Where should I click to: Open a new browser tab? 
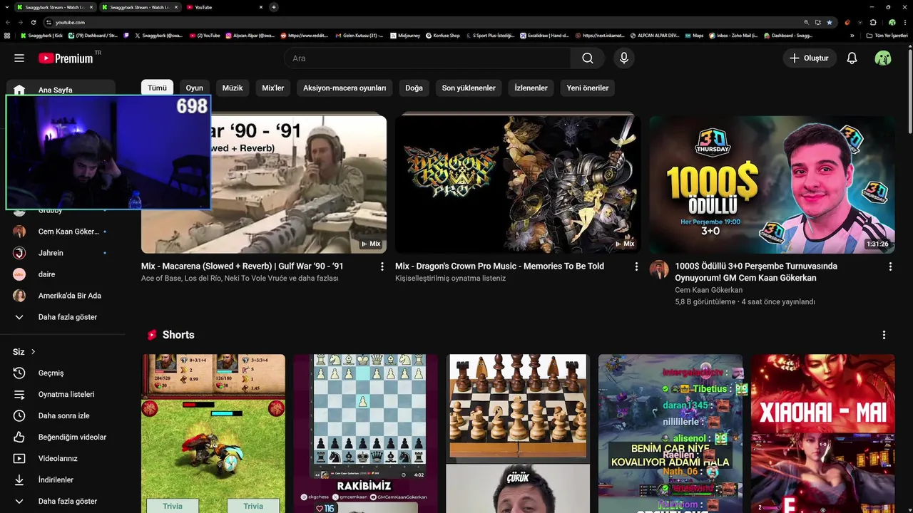click(274, 7)
